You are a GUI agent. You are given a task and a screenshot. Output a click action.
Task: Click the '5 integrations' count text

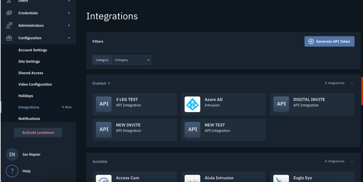pyautogui.click(x=334, y=83)
